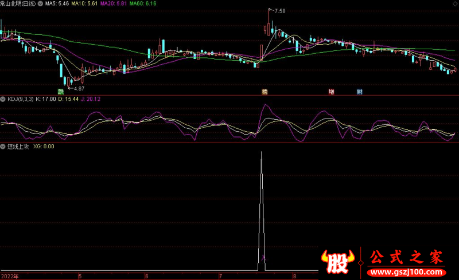
Task: Click the 2022年 label on time axis
Action: click(x=9, y=276)
